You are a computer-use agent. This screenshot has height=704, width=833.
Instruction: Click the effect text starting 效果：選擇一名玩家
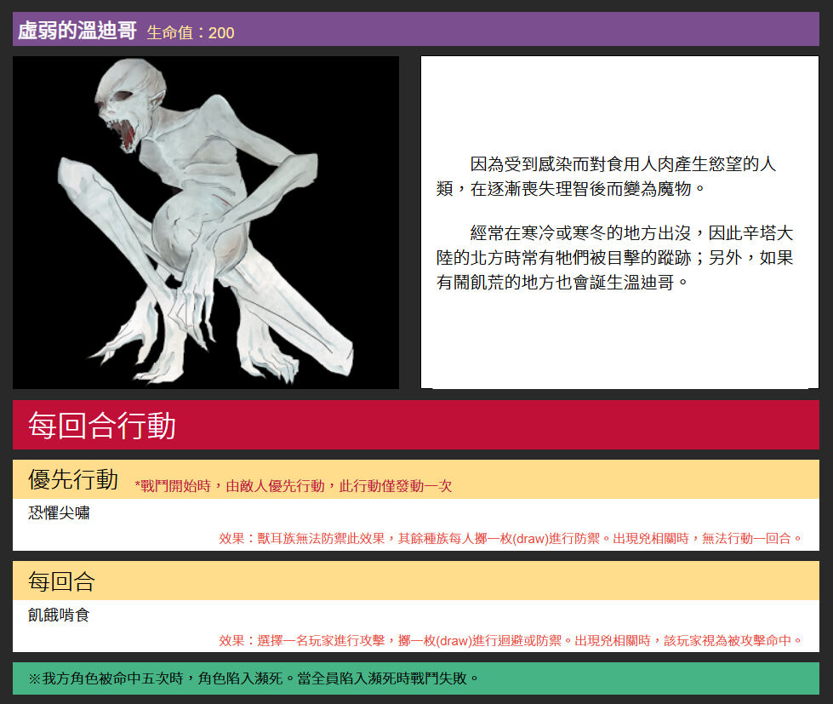tap(511, 640)
